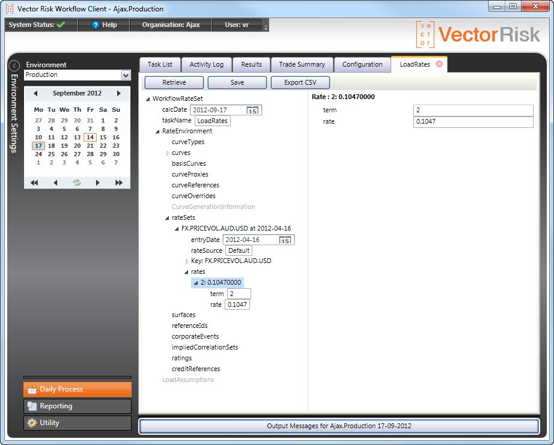
Task: Select the surfaces tree item
Action: tap(184, 315)
